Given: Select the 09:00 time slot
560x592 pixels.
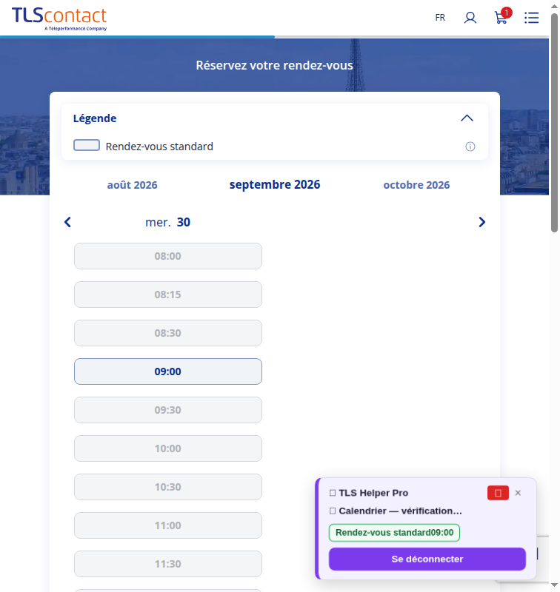Looking at the screenshot, I should [x=167, y=371].
